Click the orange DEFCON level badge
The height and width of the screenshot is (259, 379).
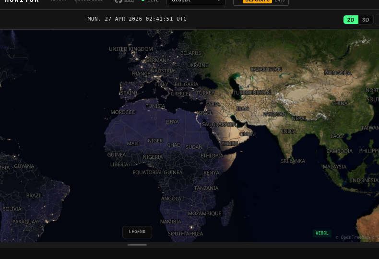[x=257, y=1]
